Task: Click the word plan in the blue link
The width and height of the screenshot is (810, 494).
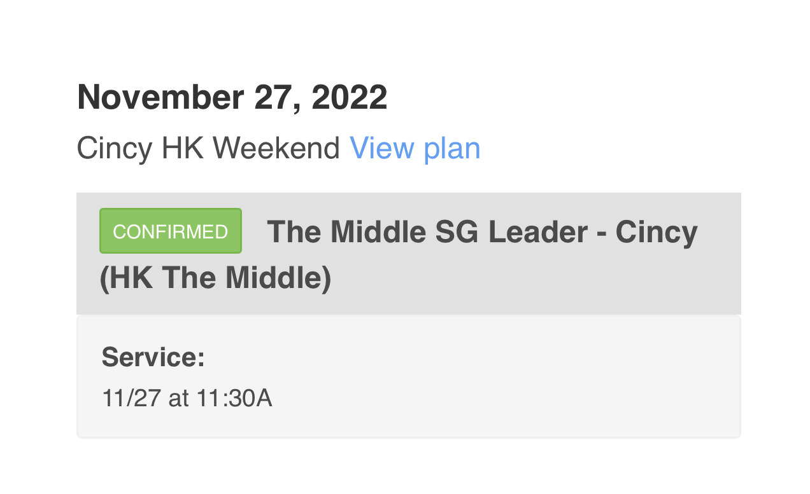Action: (x=451, y=149)
